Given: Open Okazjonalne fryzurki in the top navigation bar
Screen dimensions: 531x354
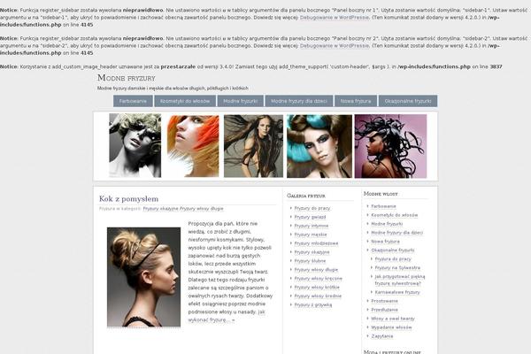Looking at the screenshot, I should click(x=408, y=101).
